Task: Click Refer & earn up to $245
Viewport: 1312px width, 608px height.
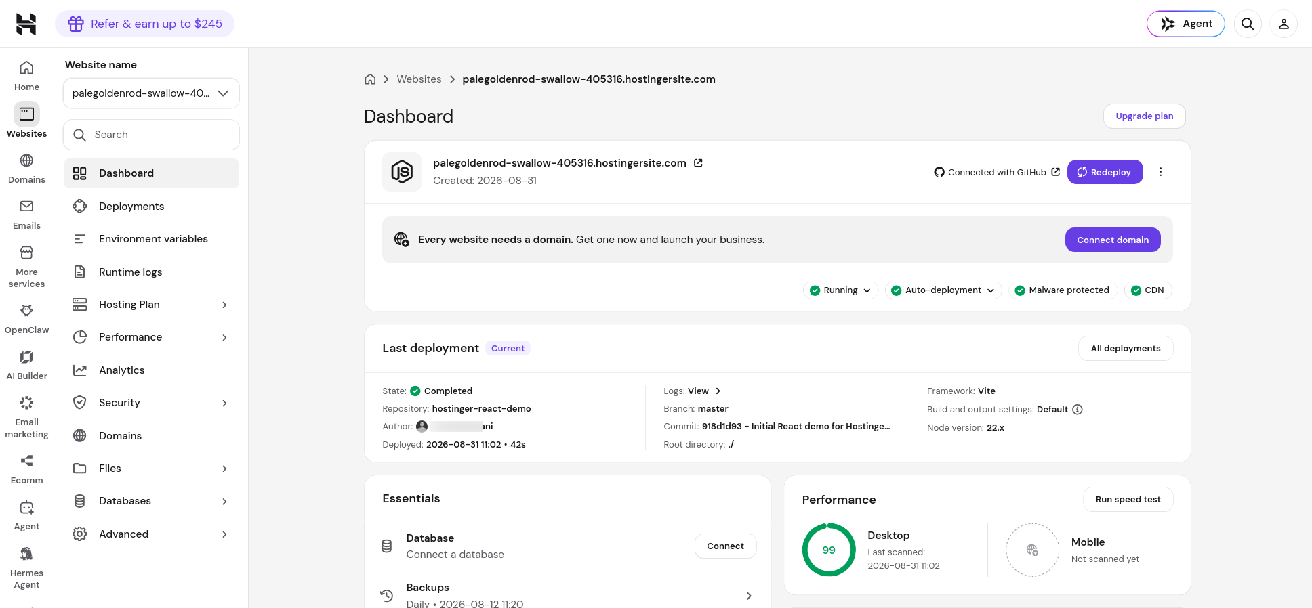Action: click(x=144, y=24)
